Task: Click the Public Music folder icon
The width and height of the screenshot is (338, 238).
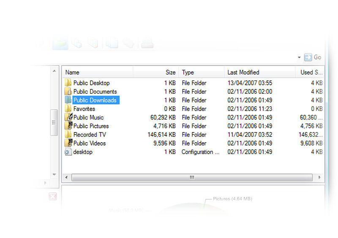Action: coord(68,117)
